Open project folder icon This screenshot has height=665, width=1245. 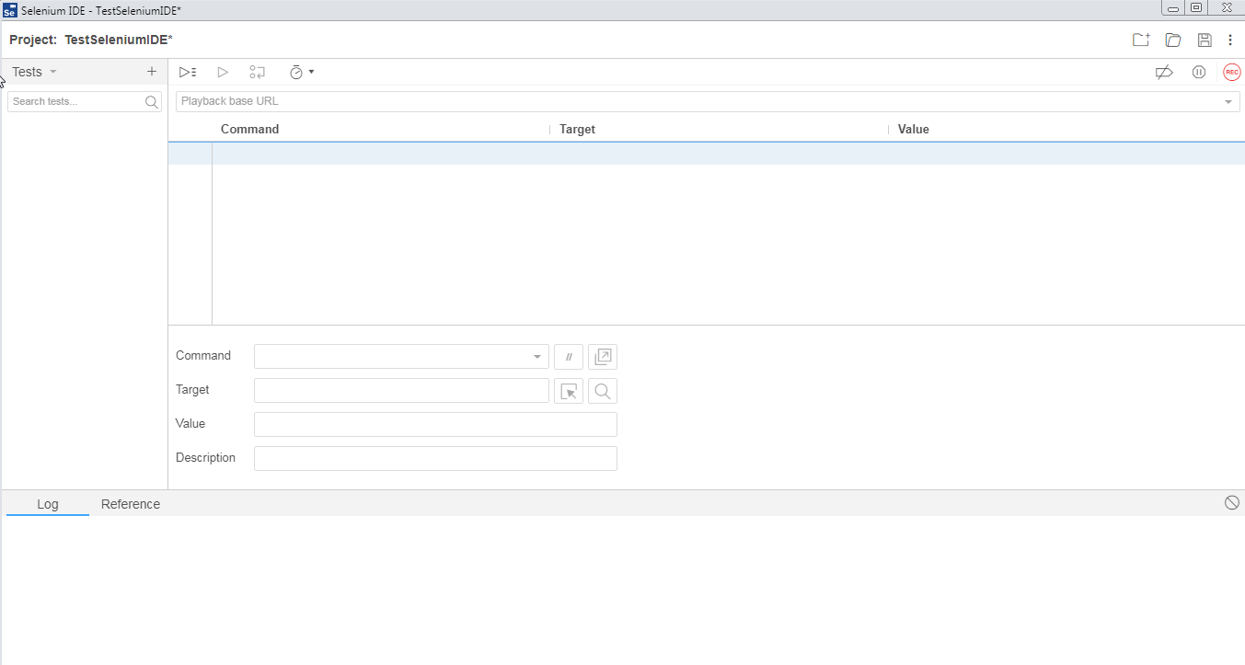click(1172, 40)
